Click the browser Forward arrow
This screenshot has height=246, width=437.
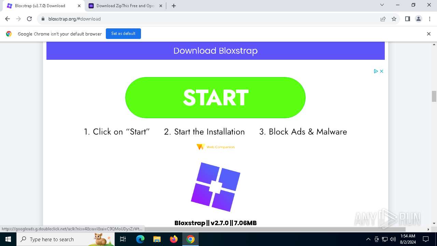[18, 19]
